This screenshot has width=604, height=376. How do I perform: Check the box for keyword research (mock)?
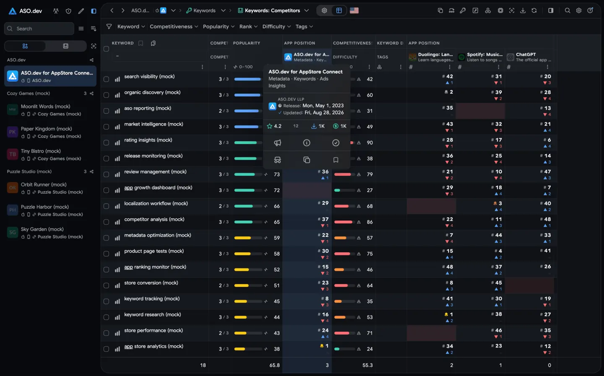click(x=106, y=317)
